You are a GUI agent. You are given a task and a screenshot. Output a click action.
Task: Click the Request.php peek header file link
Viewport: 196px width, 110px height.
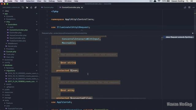click(47, 33)
